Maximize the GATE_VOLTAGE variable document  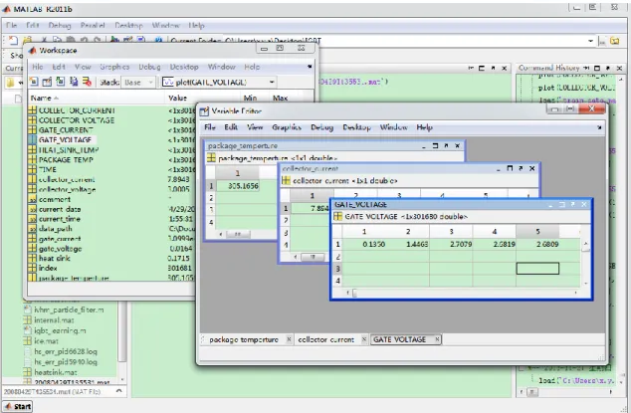(x=561, y=204)
